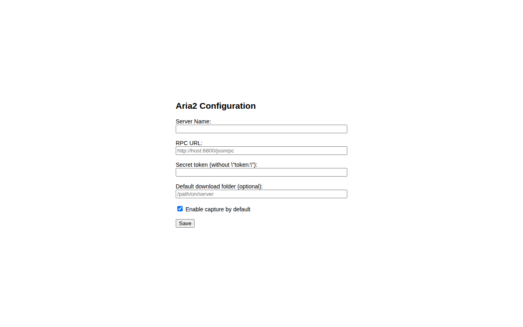
Task: Place cursor in the empty field under Secret token
Action: point(261,172)
